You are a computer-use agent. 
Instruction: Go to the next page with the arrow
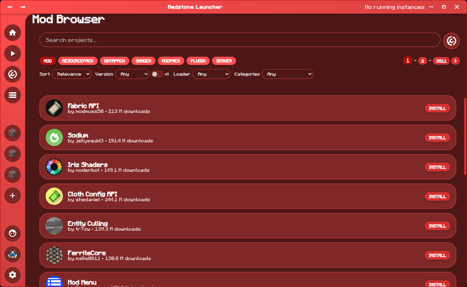click(x=456, y=61)
